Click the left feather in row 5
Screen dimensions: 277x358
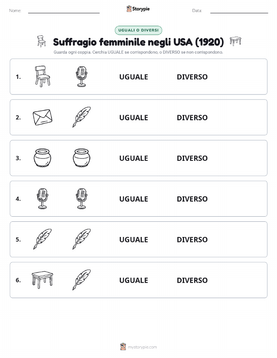tap(43, 239)
